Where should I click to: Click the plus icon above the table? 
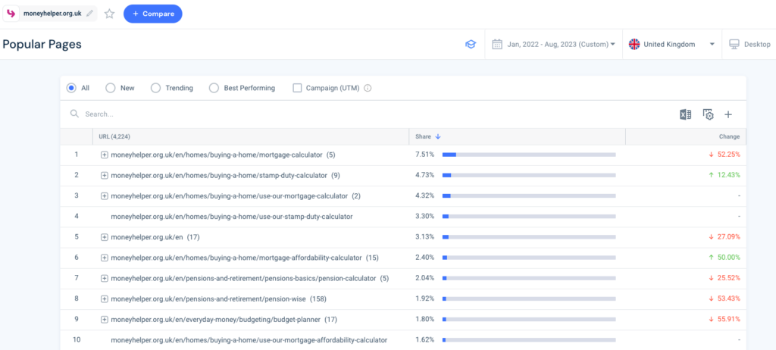pos(728,114)
